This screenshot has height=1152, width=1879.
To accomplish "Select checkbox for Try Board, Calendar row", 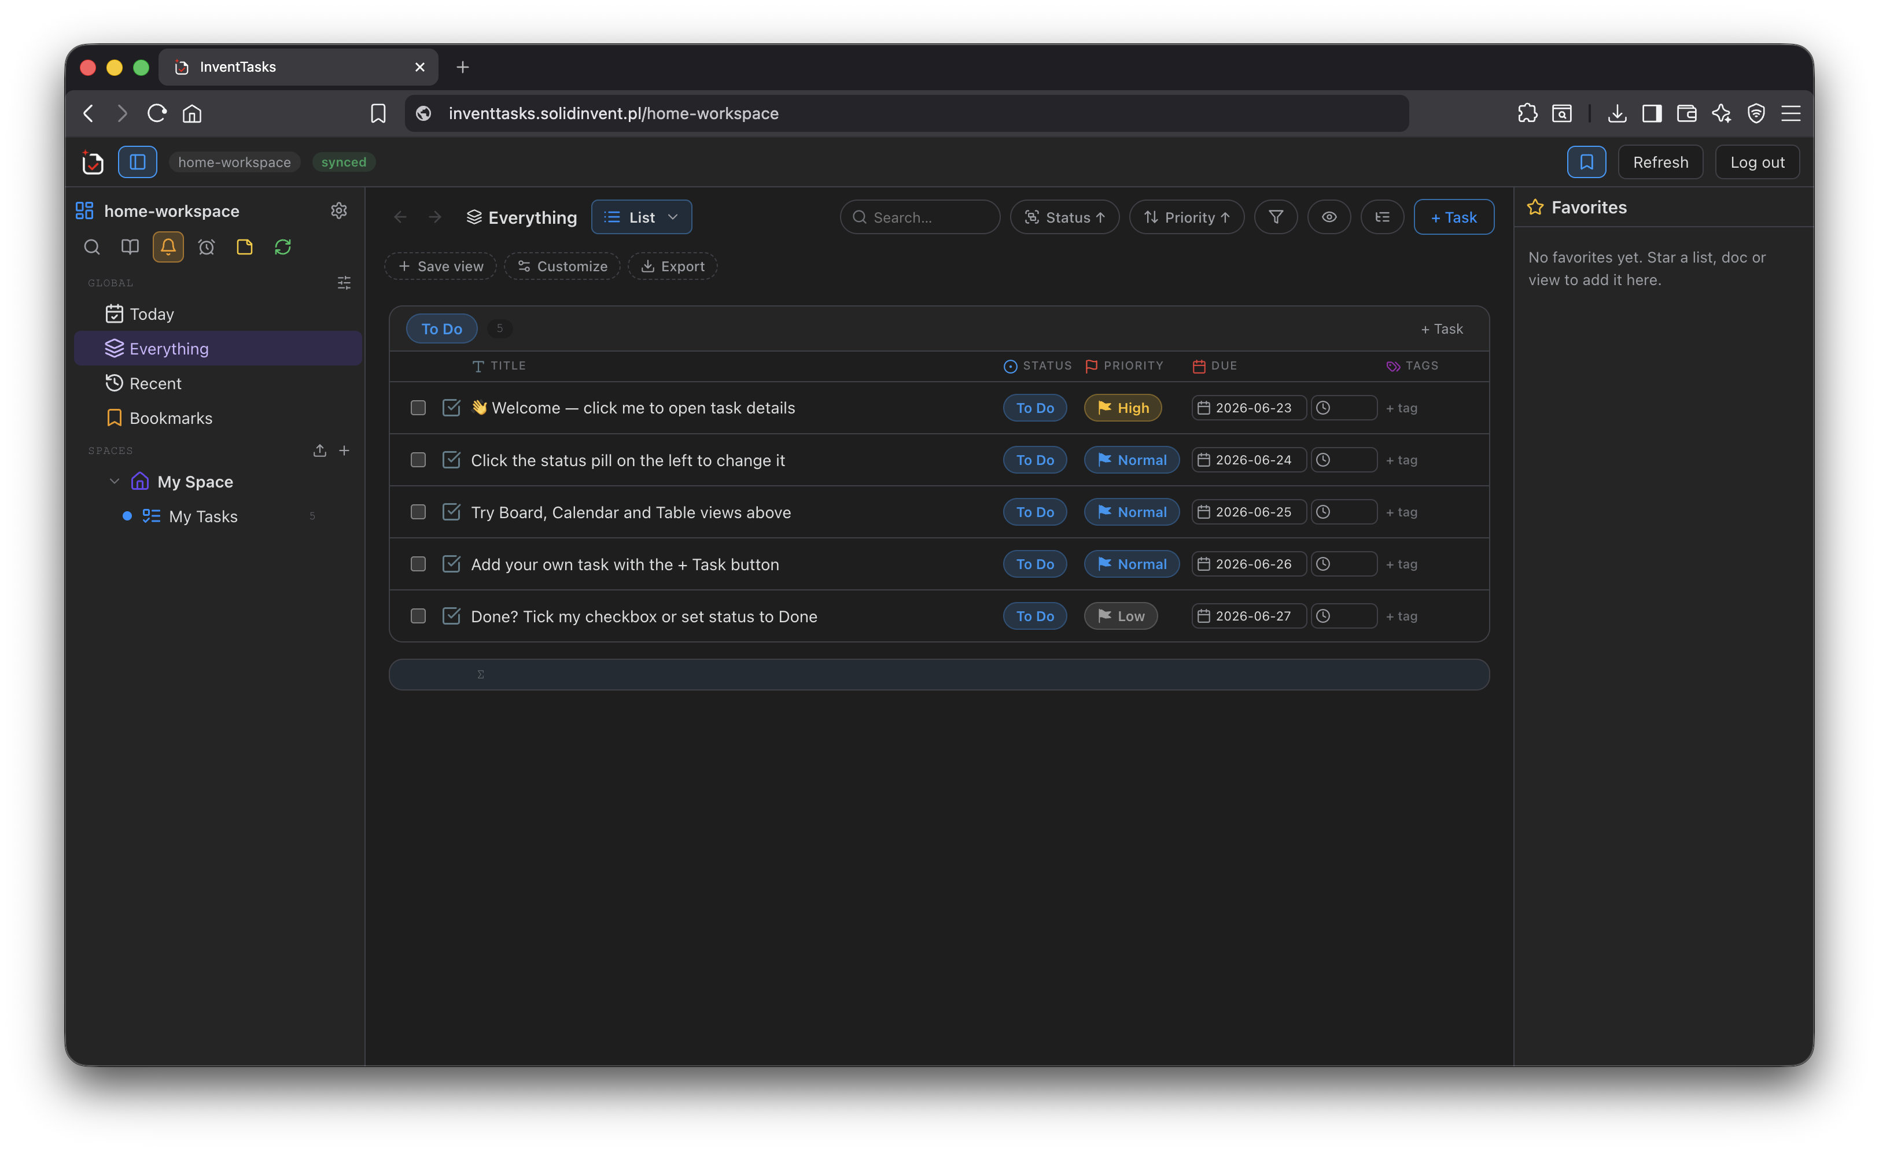I will tap(418, 512).
